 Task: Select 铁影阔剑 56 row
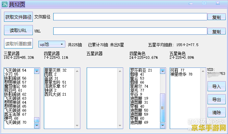pyautogui.click(x=15, y=78)
